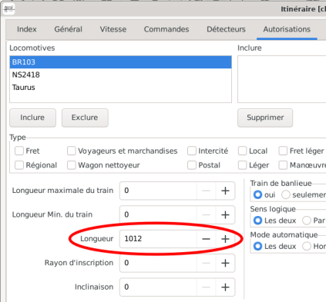Viewport: 326px width, 302px height.
Task: Check the Wagon nettoyeur option
Action: pos(72,165)
